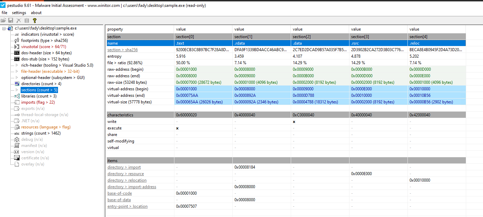Open the settings menu
Viewport: 483px width, 217px height.
[x=19, y=13]
